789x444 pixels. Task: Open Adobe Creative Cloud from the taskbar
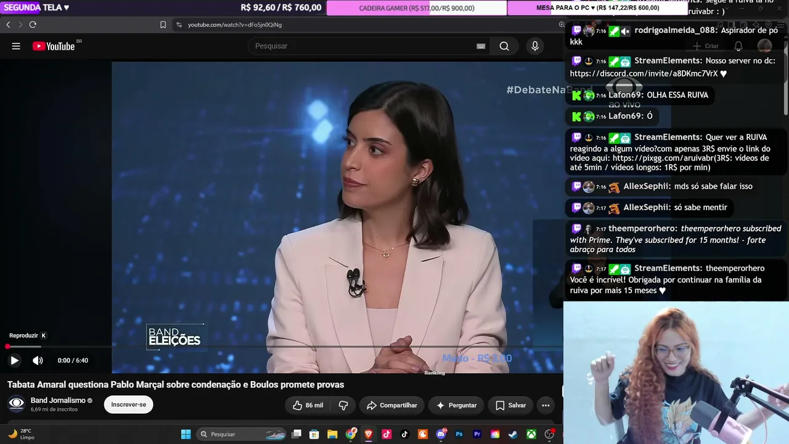coord(495,434)
